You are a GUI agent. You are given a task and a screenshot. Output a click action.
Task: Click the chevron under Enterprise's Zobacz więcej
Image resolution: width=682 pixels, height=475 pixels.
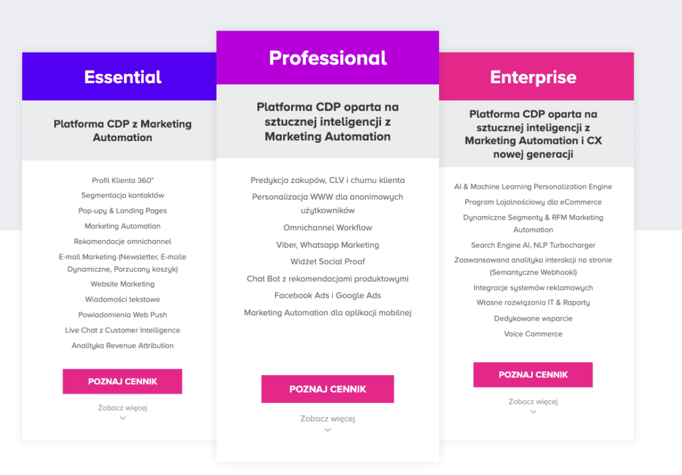point(533,412)
